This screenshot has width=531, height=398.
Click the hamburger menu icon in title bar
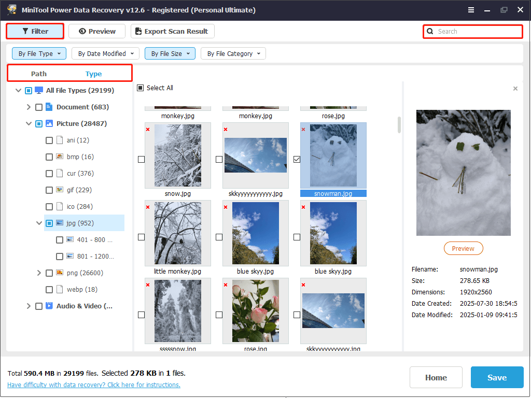pyautogui.click(x=471, y=10)
